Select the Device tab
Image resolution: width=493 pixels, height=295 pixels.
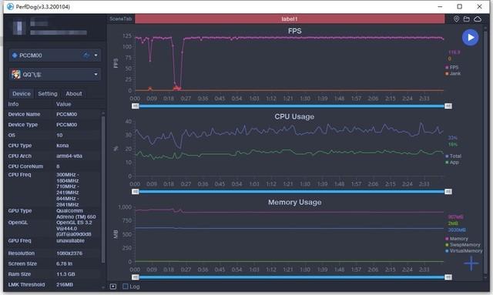pyautogui.click(x=22, y=94)
